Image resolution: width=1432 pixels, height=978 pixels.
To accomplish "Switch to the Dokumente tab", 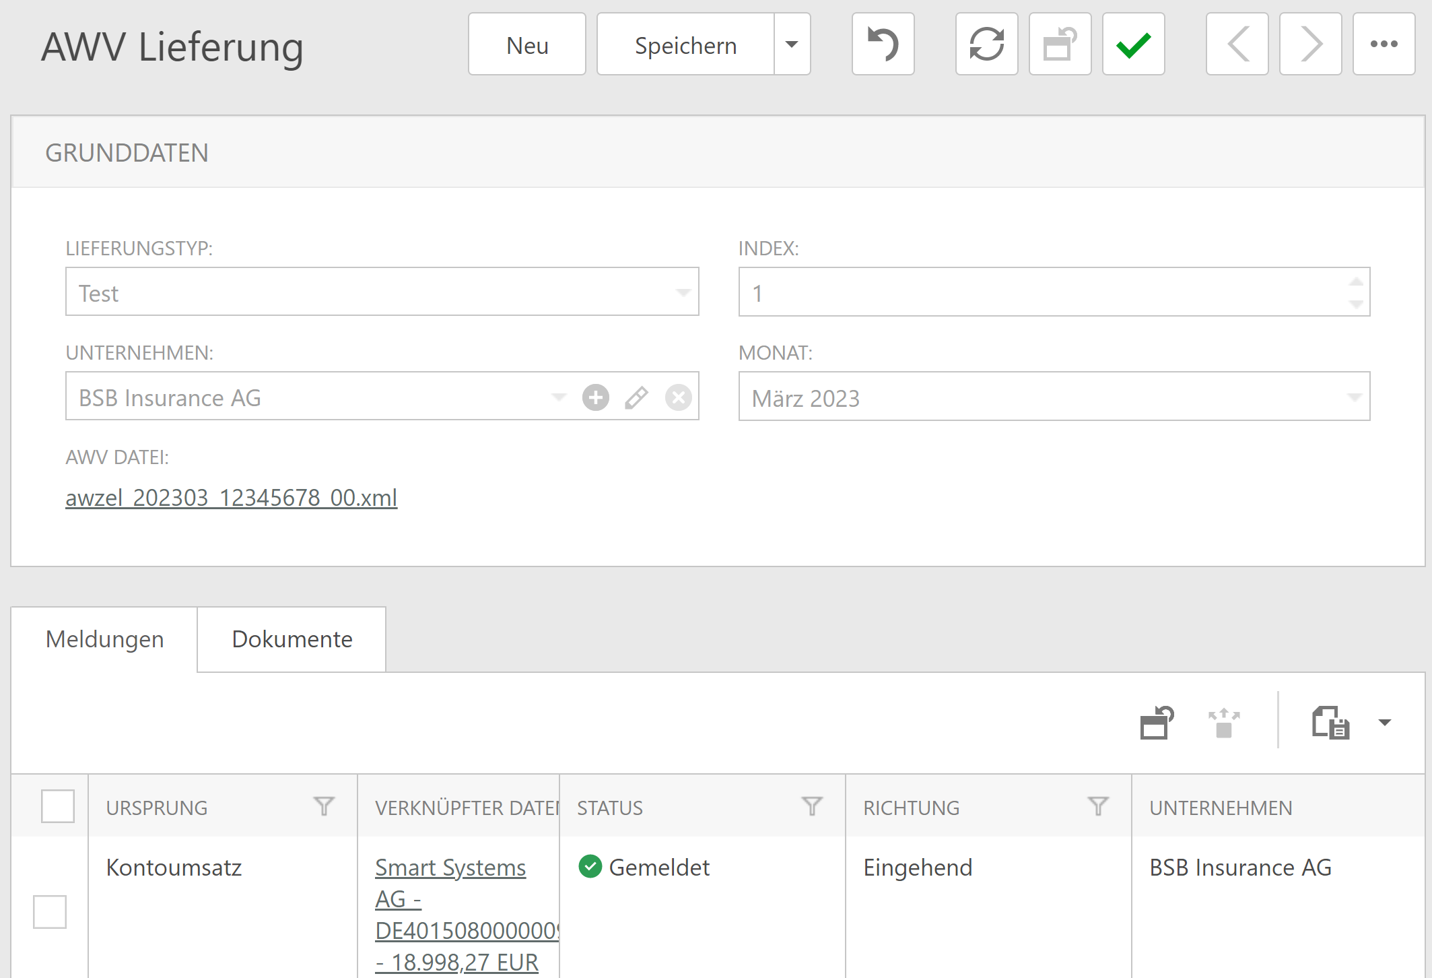I will click(292, 639).
